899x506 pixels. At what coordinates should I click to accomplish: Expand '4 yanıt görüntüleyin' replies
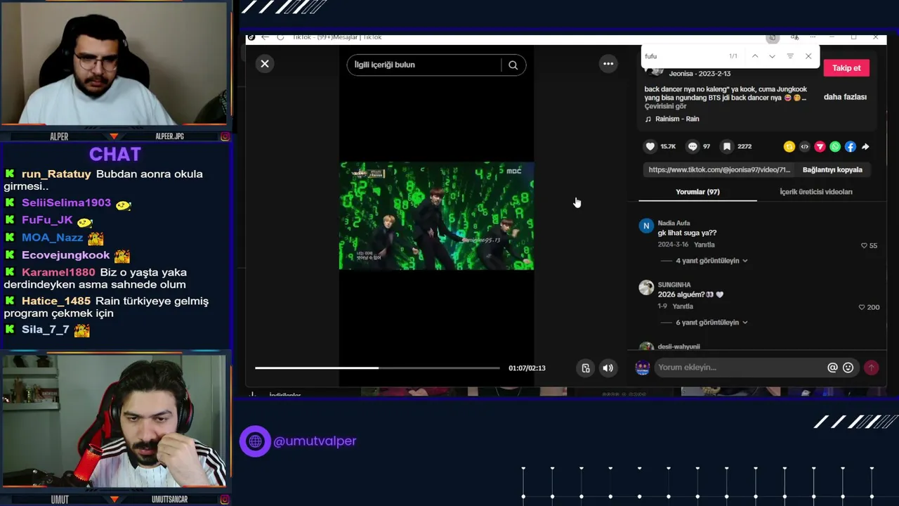pos(711,261)
